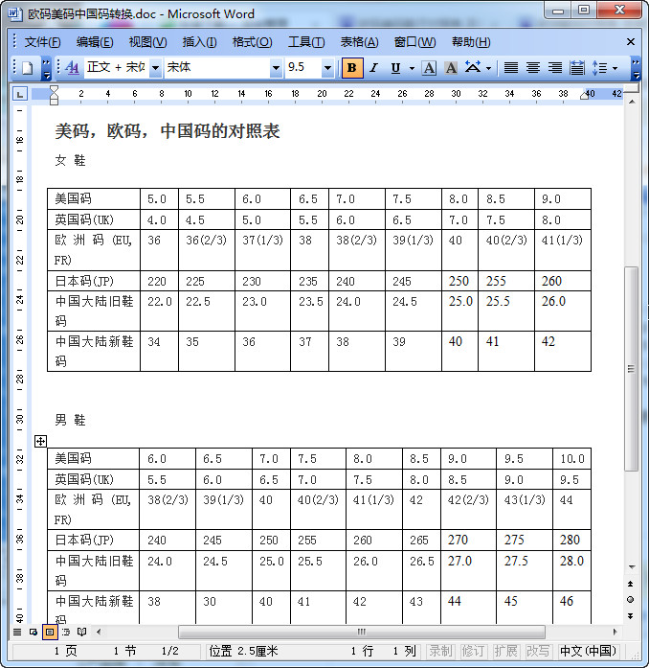Click the horizontal scrollbar left arrow
The height and width of the screenshot is (668, 649).
[99, 632]
